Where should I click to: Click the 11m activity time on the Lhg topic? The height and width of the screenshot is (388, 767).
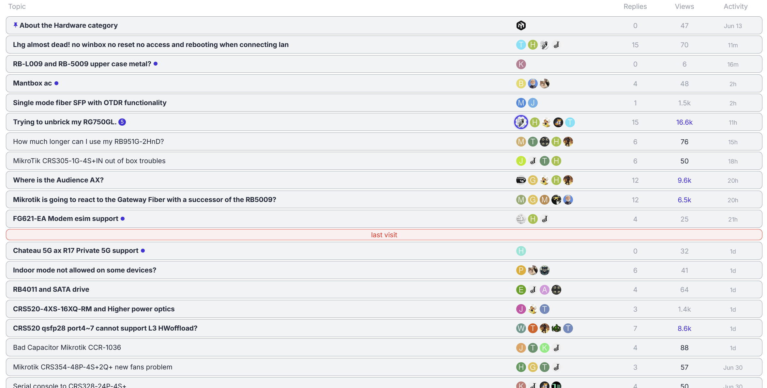tap(732, 45)
